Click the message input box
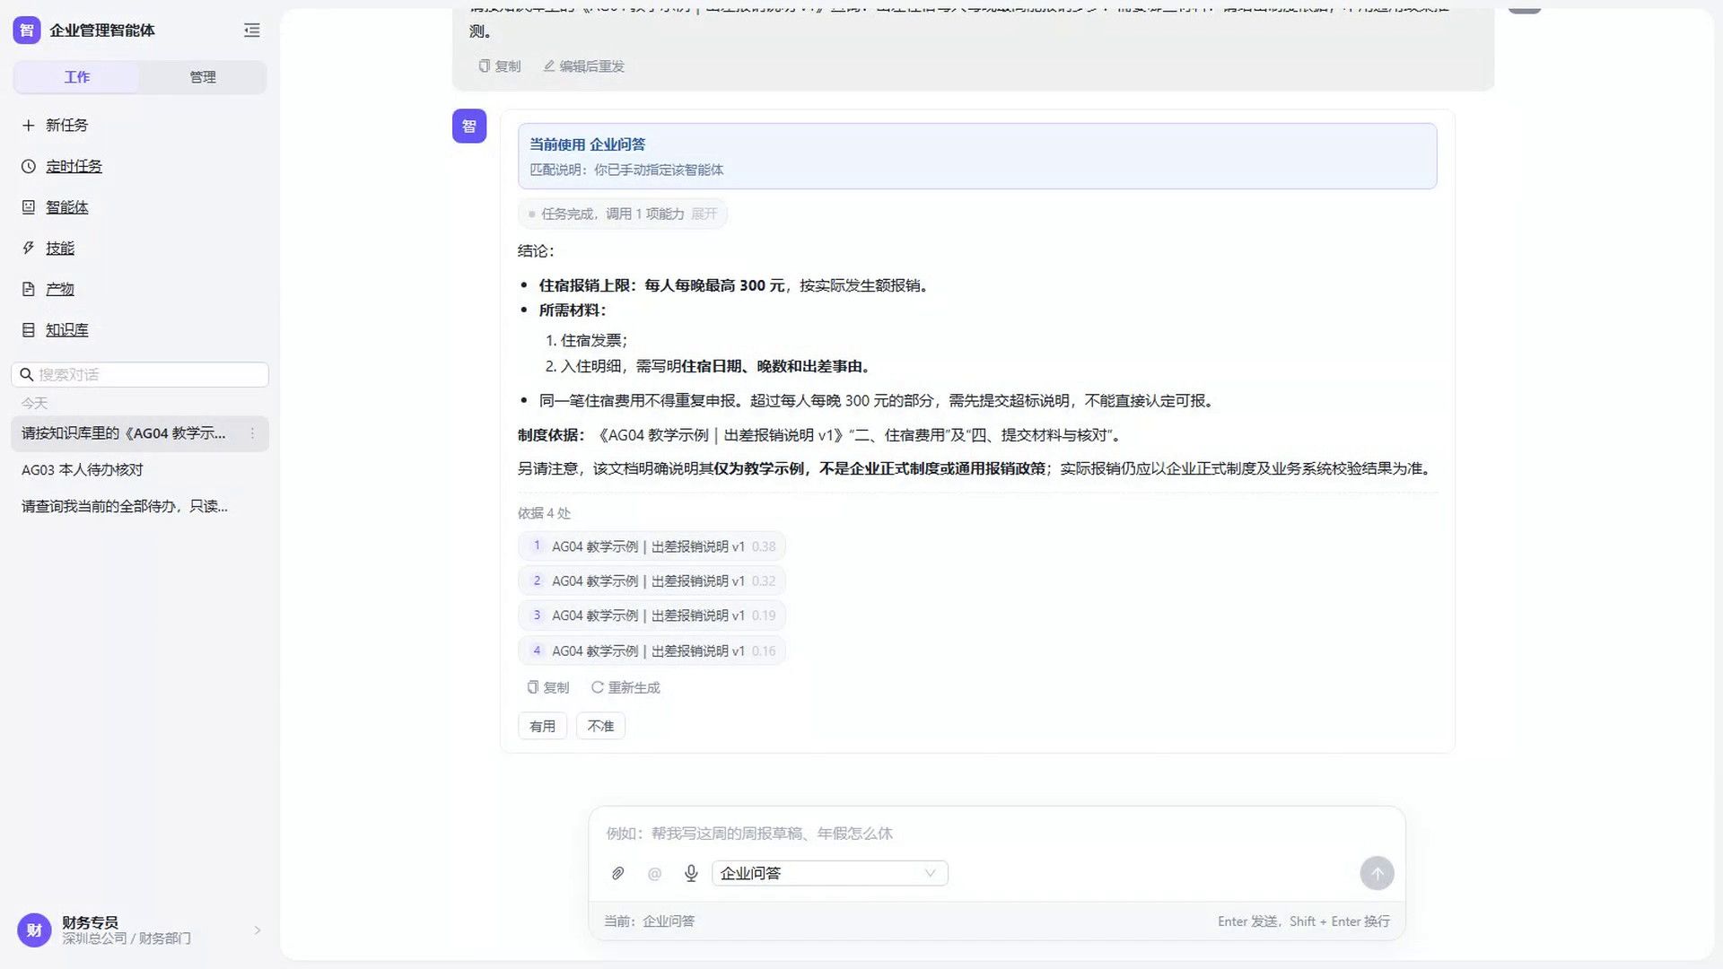Image resolution: width=1723 pixels, height=969 pixels. tap(996, 834)
